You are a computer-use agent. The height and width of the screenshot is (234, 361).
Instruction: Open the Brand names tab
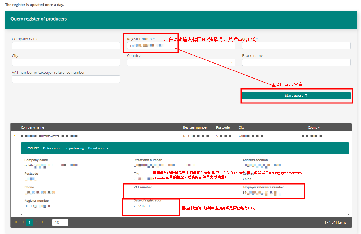pyautogui.click(x=98, y=148)
